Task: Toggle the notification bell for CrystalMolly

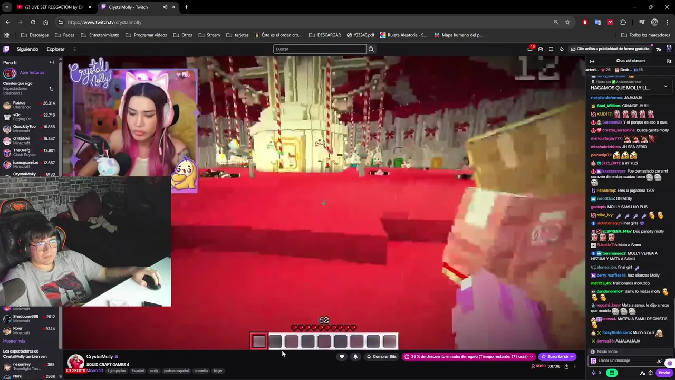Action: tap(355, 357)
